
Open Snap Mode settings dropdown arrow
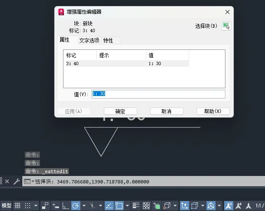click(36, 206)
